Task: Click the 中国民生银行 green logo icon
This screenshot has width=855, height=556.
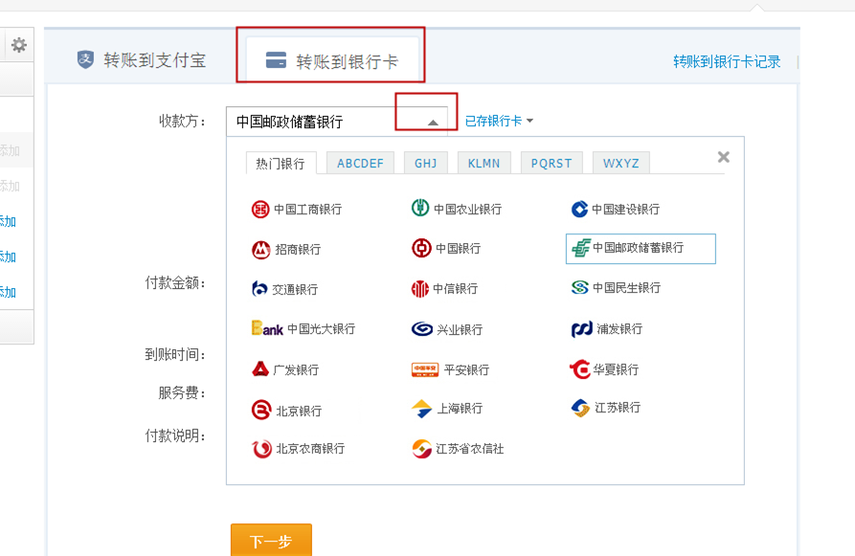Action: (580, 287)
